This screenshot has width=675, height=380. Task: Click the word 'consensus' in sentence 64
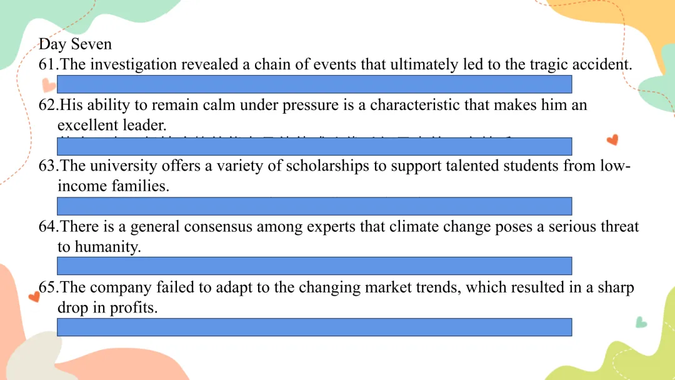pyautogui.click(x=218, y=227)
